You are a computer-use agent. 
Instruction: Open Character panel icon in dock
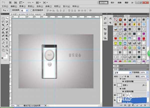click(110, 18)
